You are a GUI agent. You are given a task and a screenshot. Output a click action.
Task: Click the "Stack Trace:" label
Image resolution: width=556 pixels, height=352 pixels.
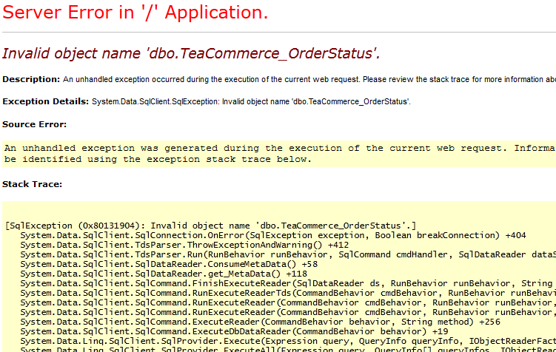pyautogui.click(x=32, y=184)
